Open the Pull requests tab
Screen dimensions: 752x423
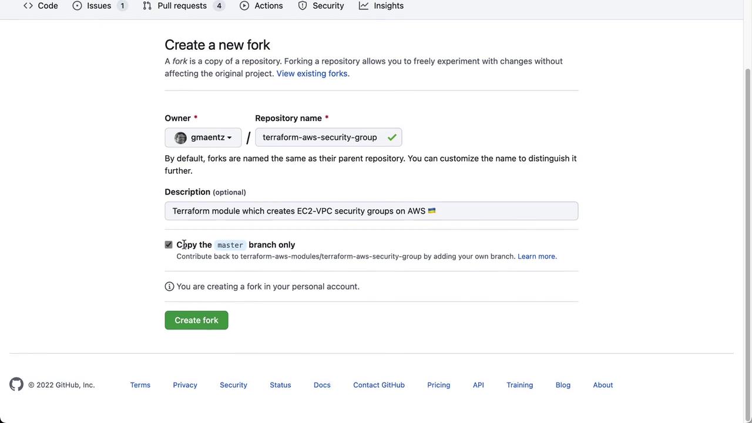point(182,6)
